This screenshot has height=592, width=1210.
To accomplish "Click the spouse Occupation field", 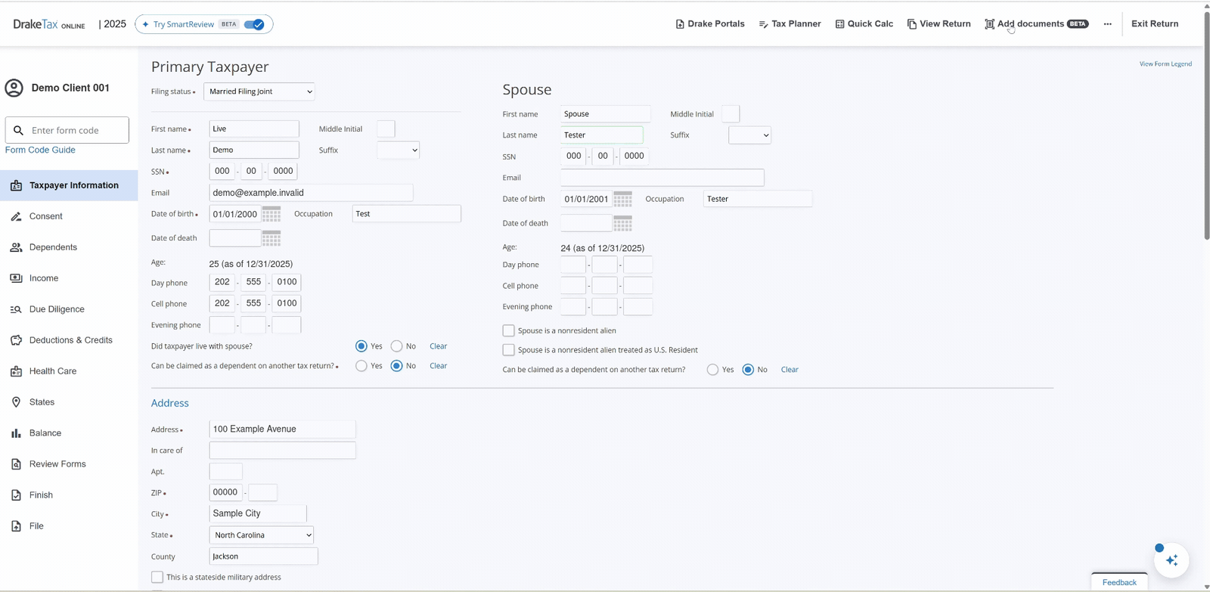I will click(x=758, y=199).
